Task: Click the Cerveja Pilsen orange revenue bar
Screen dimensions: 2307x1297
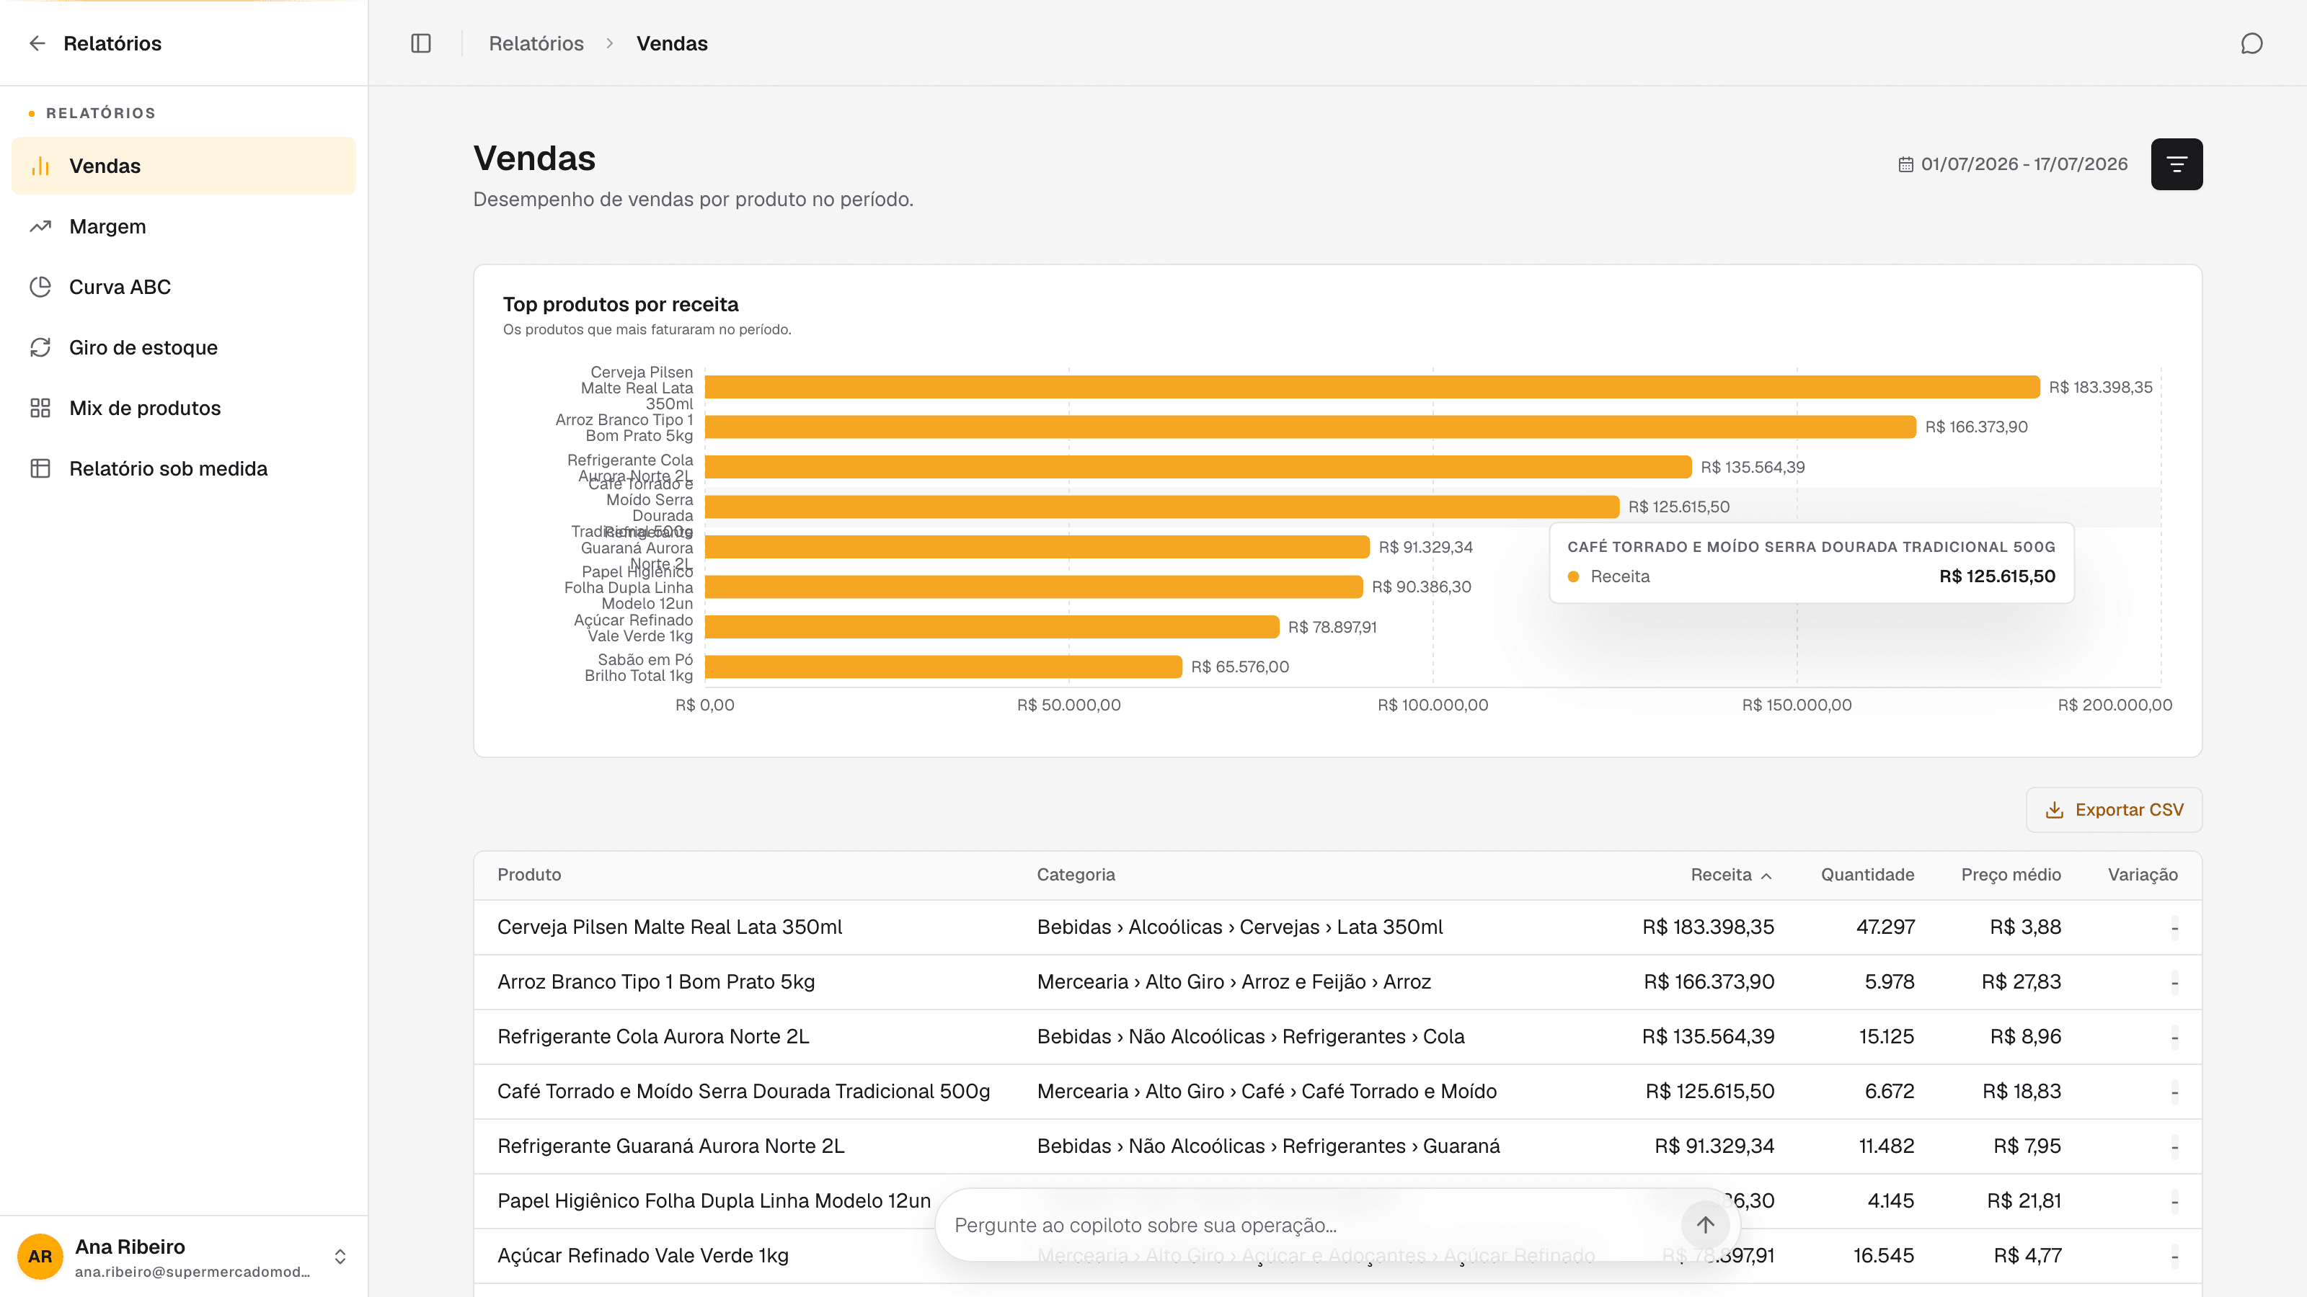Action: pos(1372,387)
